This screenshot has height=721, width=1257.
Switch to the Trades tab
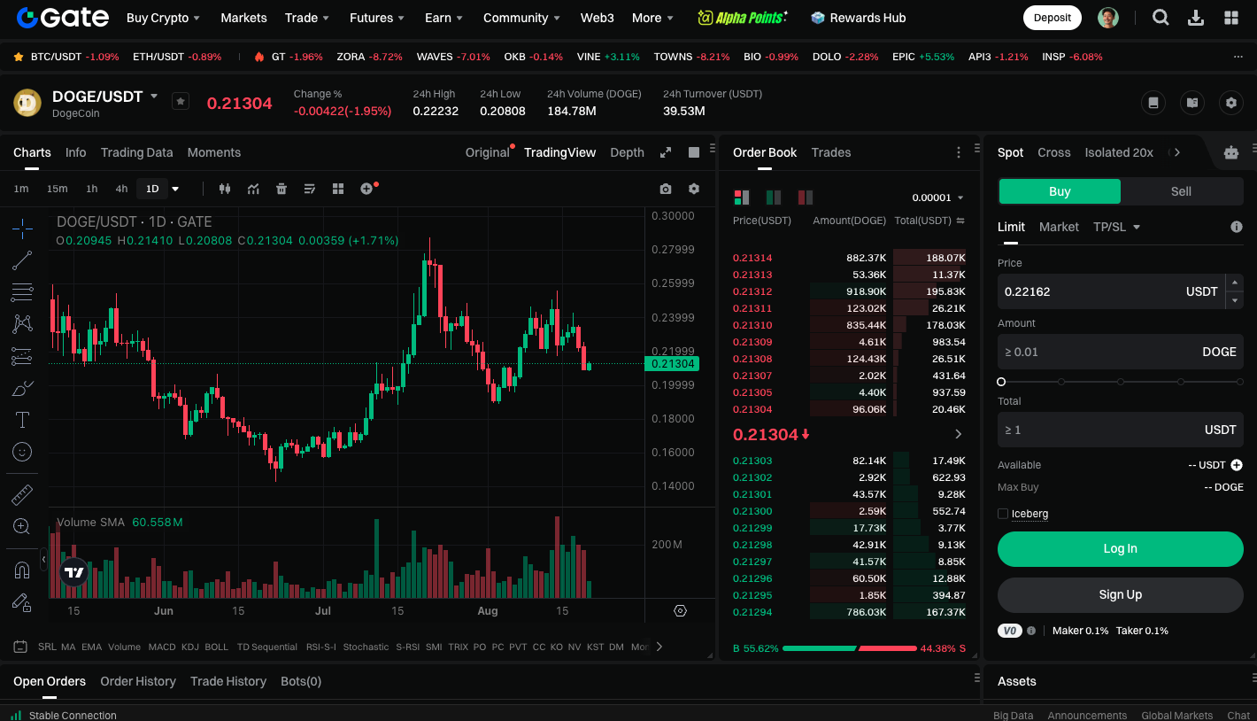831,152
